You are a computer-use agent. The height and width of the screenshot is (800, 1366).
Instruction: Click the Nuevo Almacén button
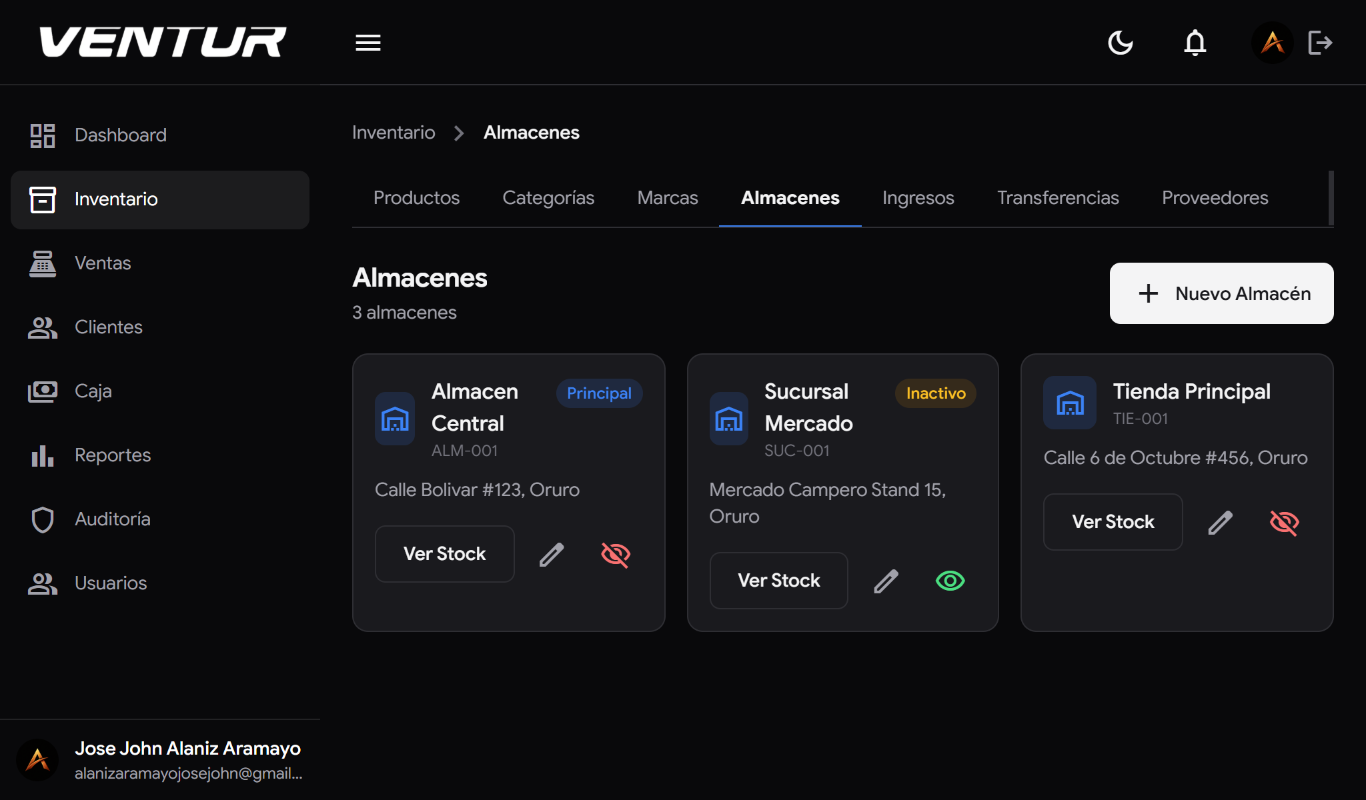click(x=1221, y=293)
